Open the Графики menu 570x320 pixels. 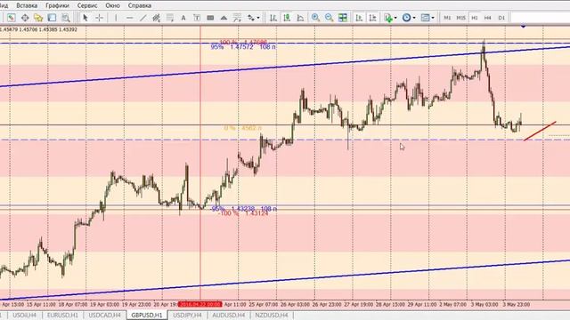click(57, 5)
